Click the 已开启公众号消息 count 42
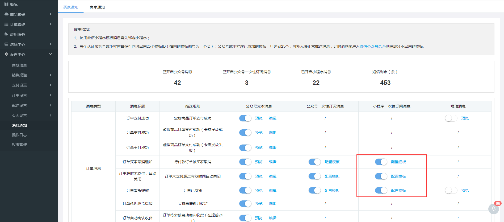504x222 pixels. (x=177, y=83)
